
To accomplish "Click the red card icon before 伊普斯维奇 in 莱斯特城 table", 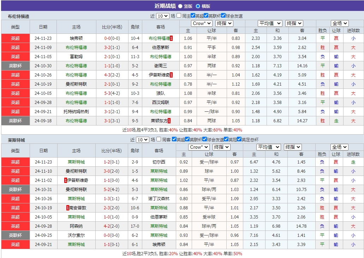I will point(65,180).
